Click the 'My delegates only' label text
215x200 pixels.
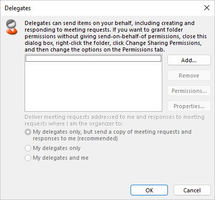[56, 148]
